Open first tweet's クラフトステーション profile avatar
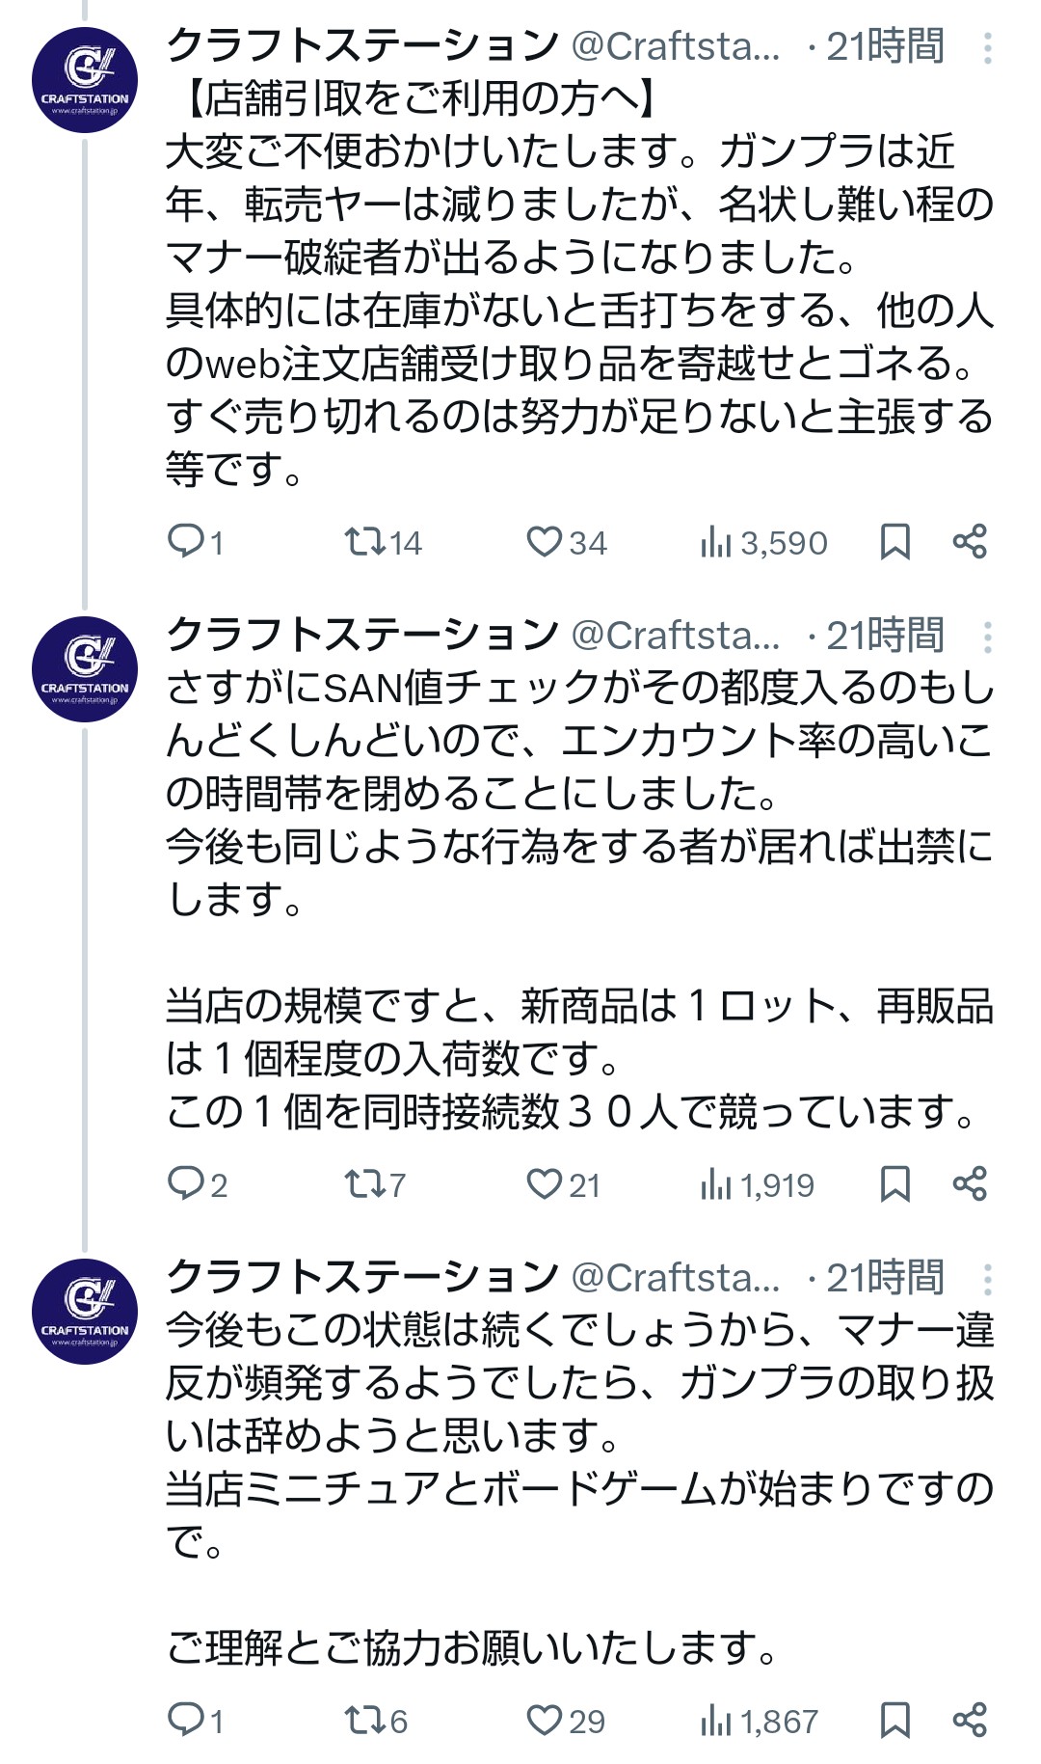1041x1764 pixels. tap(85, 80)
